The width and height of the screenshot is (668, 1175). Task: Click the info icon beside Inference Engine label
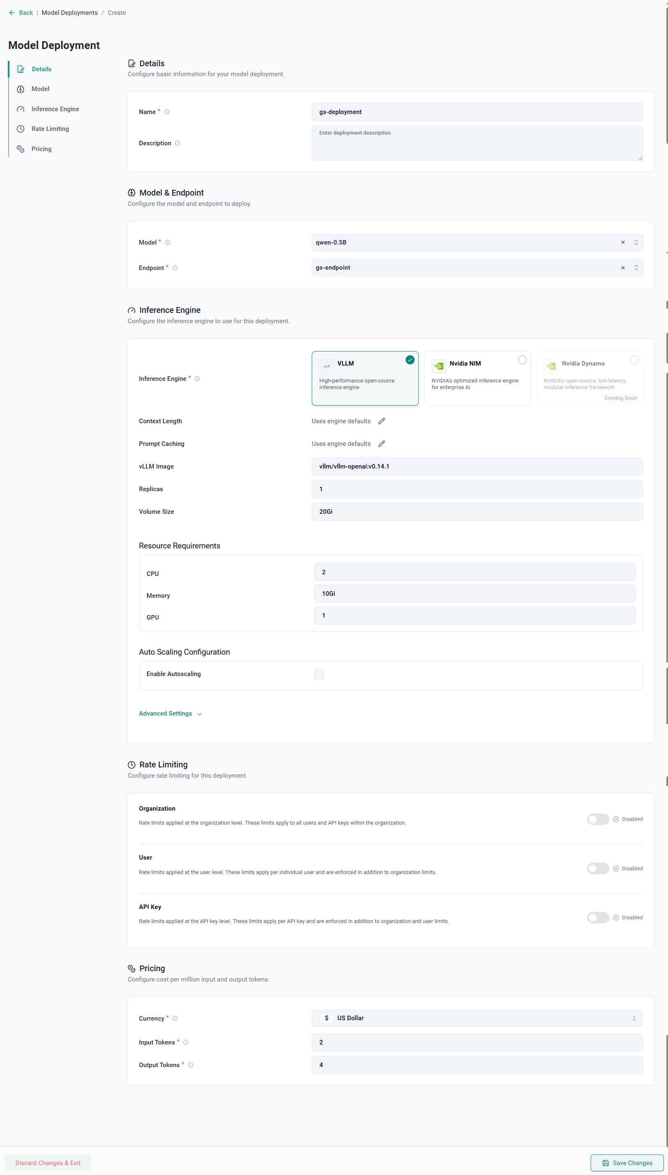coord(197,379)
